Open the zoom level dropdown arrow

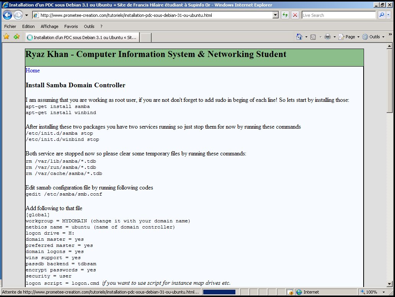[384, 292]
